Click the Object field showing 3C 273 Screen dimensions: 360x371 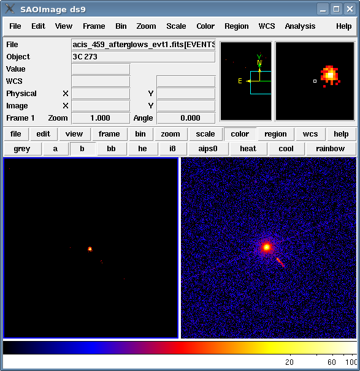tap(144, 57)
